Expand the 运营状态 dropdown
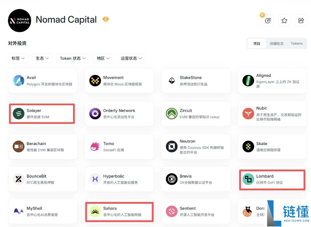Screen dimensions: 311x227 131,58
